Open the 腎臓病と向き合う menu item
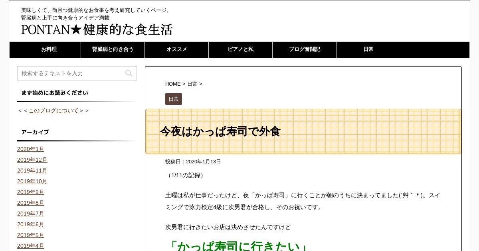 tap(113, 49)
